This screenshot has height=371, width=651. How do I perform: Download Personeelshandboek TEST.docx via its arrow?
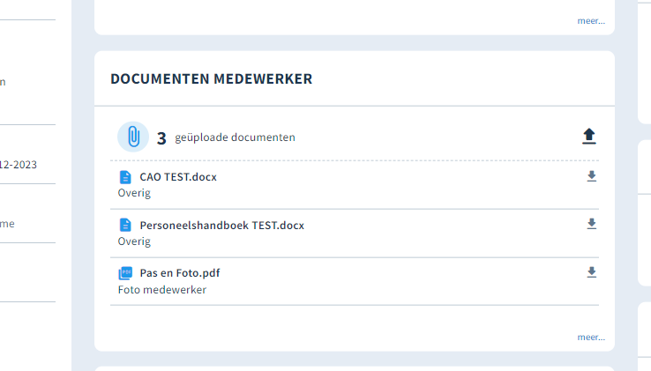(x=592, y=224)
